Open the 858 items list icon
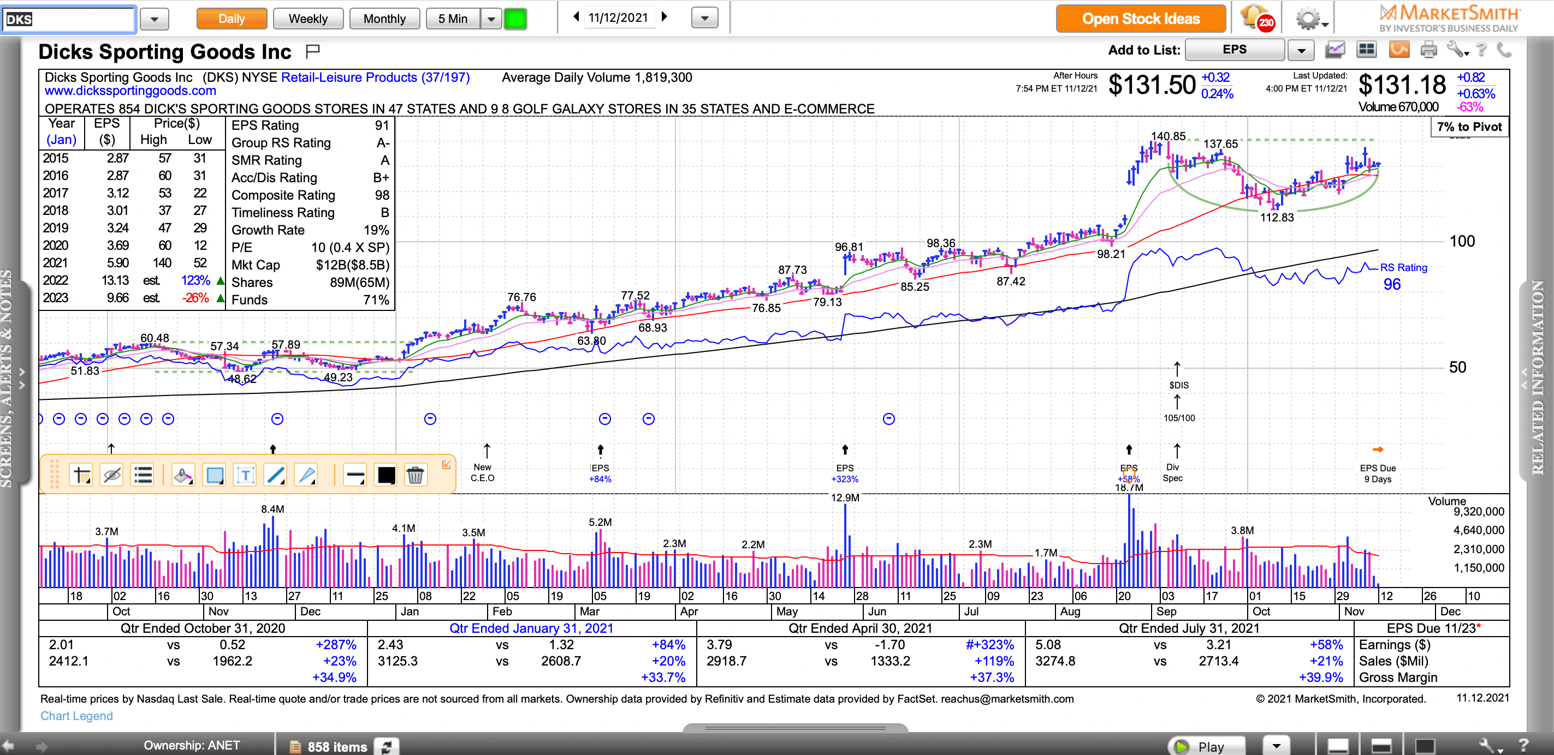Image resolution: width=1554 pixels, height=755 pixels. click(x=295, y=747)
